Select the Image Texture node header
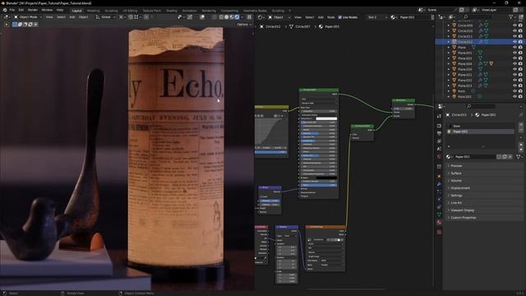Viewport: 526px width, 296px height. tap(325, 227)
